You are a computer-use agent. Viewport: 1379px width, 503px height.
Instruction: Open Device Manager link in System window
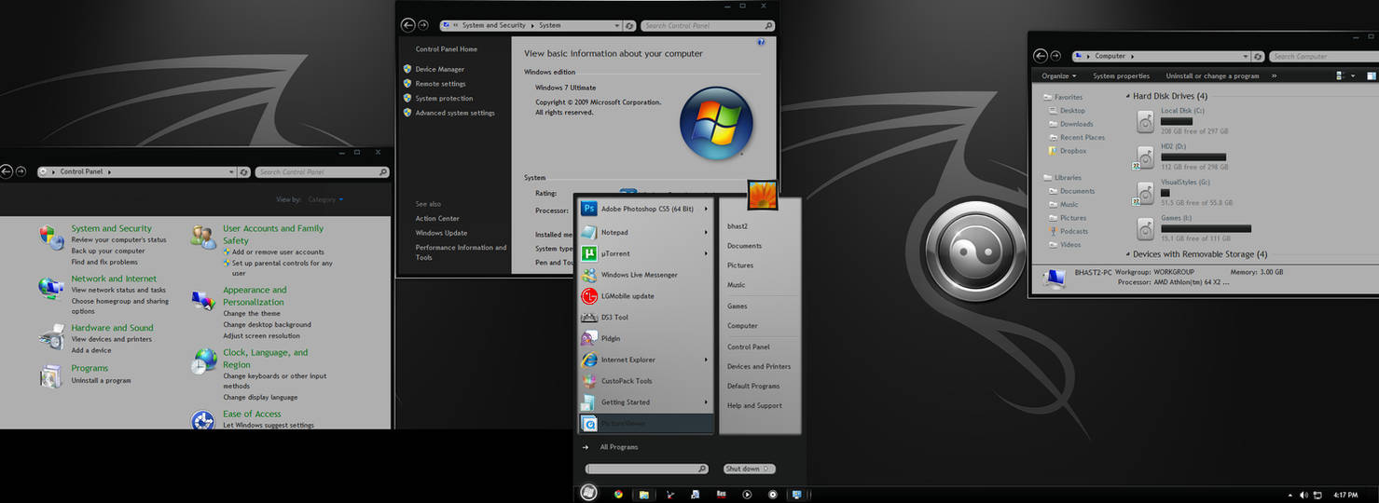(x=440, y=69)
